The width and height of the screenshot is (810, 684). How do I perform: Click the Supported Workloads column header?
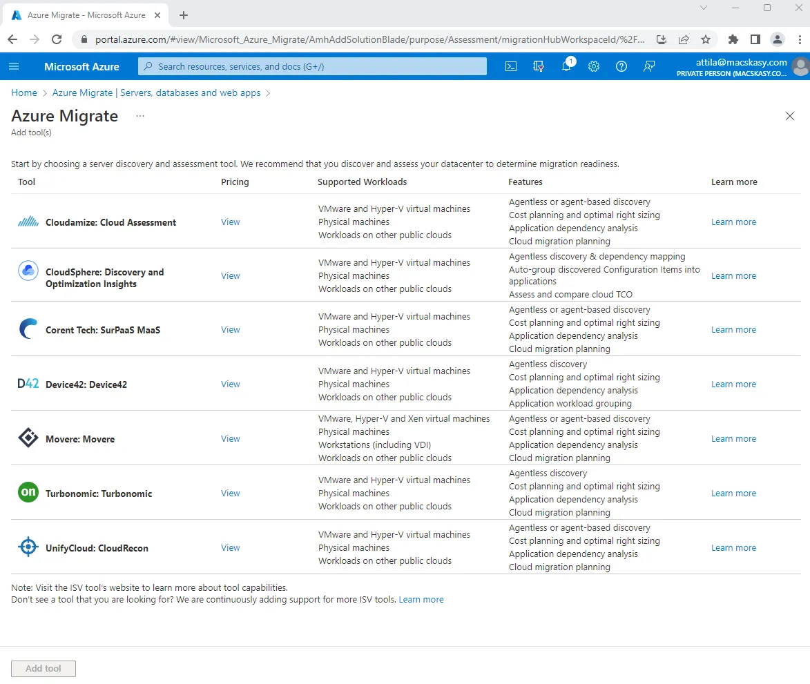[362, 182]
